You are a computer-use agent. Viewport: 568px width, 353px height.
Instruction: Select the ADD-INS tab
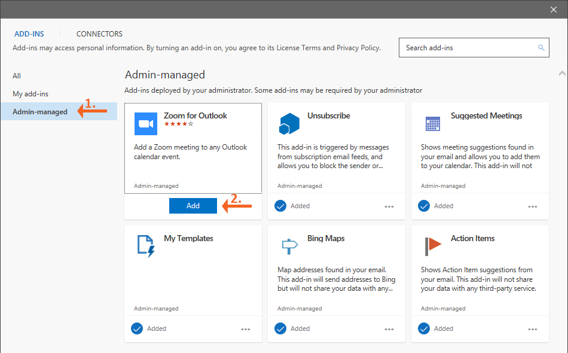(x=29, y=34)
